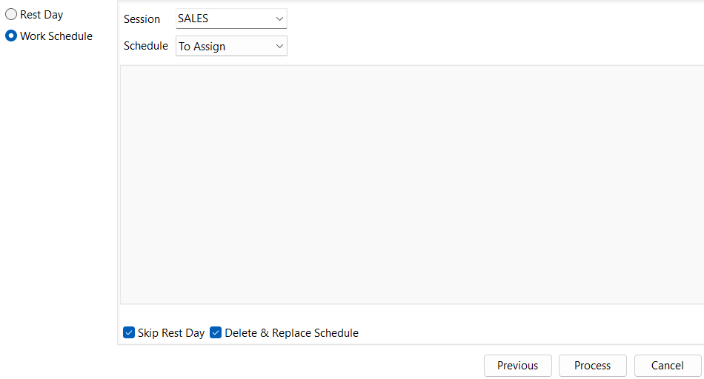Click the Session field label
The image size is (704, 379).
pyautogui.click(x=142, y=19)
